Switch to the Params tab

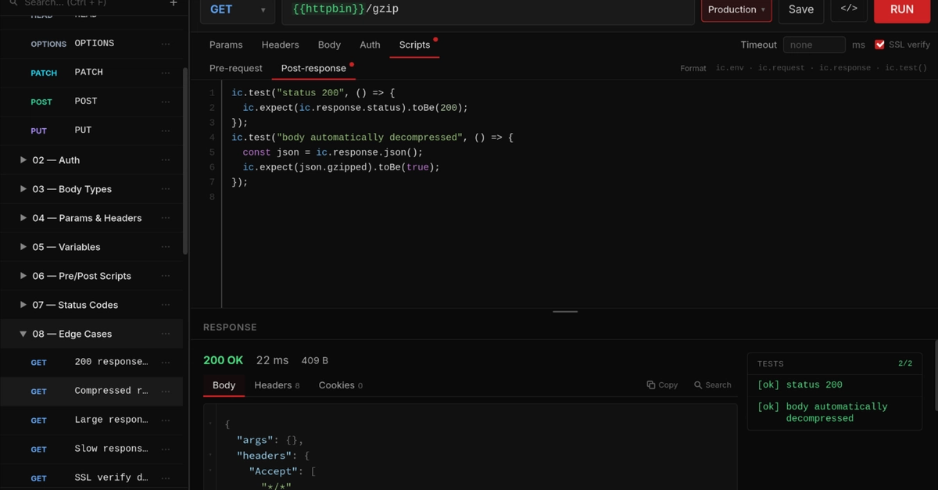226,45
